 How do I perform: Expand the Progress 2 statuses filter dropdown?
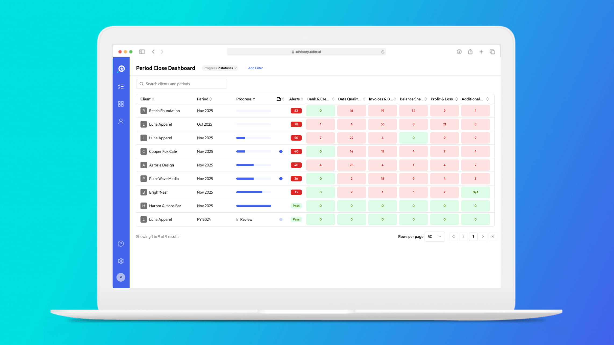click(220, 68)
